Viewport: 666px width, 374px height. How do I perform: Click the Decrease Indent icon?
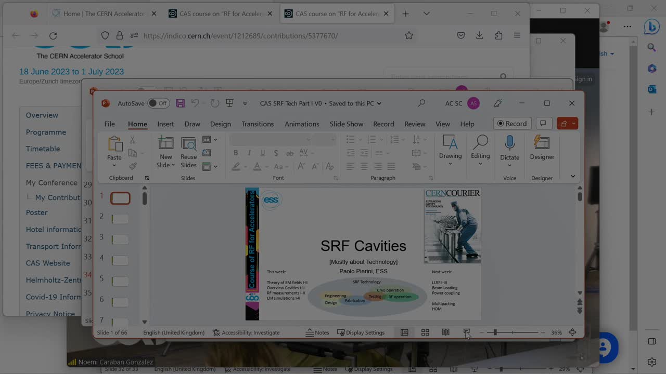click(x=351, y=153)
